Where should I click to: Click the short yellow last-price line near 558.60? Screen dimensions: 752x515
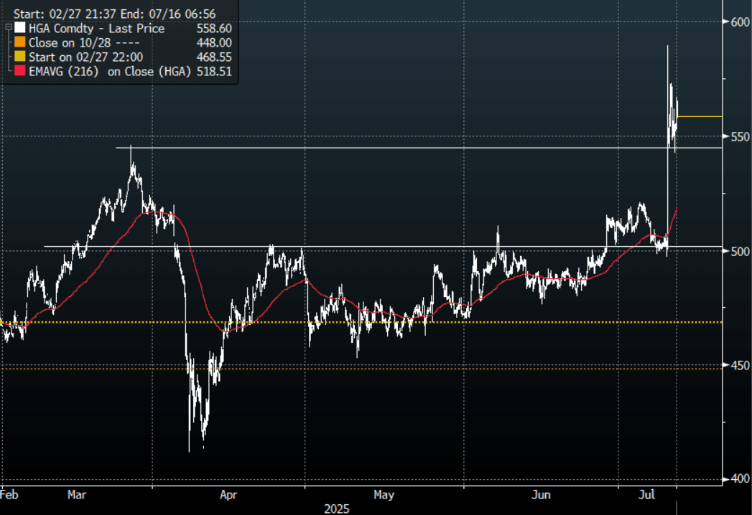point(700,116)
